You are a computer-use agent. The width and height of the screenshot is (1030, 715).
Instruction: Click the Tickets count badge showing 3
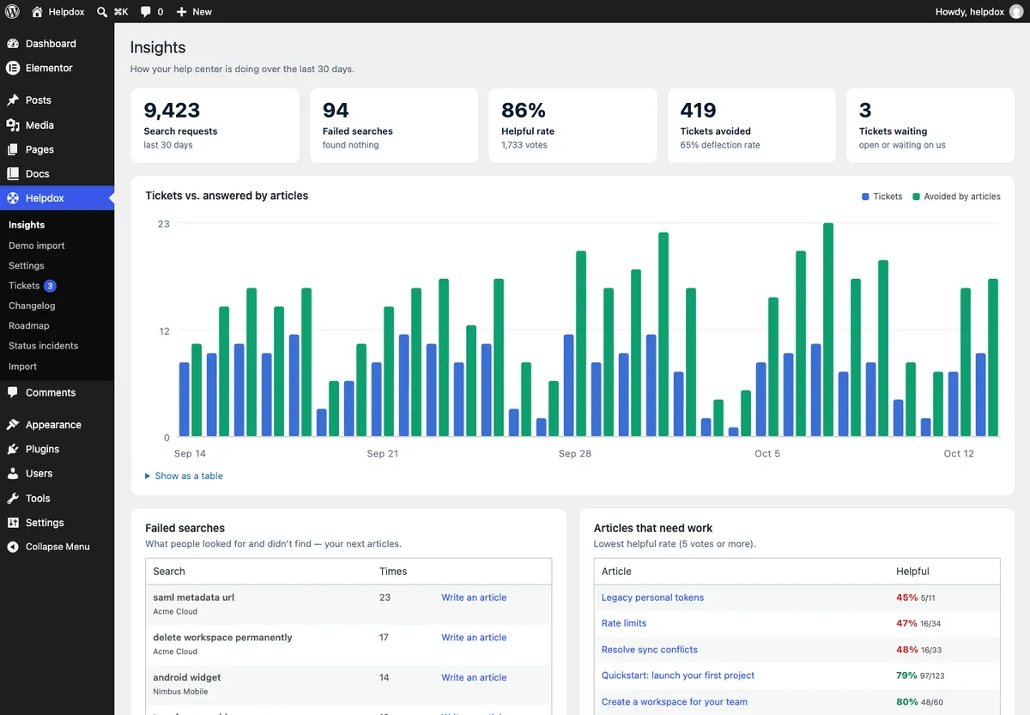50,286
